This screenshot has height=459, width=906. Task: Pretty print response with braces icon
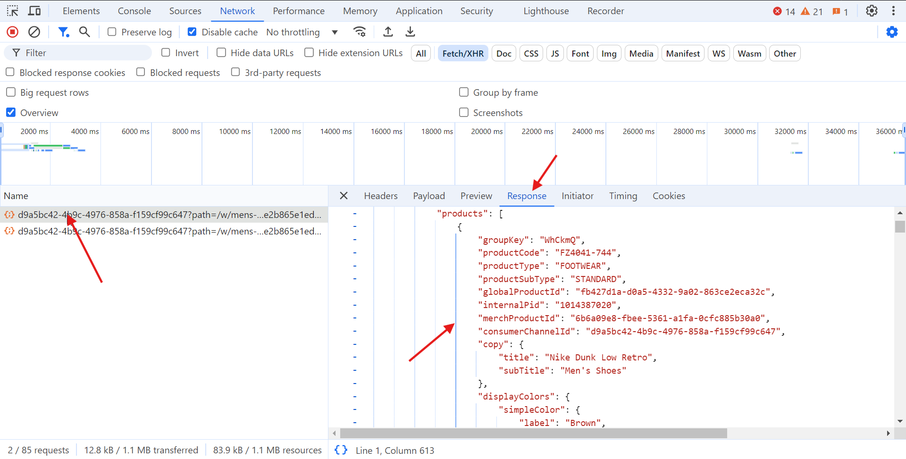(x=341, y=450)
